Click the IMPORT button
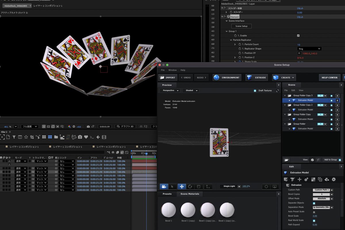 [x=168, y=77]
